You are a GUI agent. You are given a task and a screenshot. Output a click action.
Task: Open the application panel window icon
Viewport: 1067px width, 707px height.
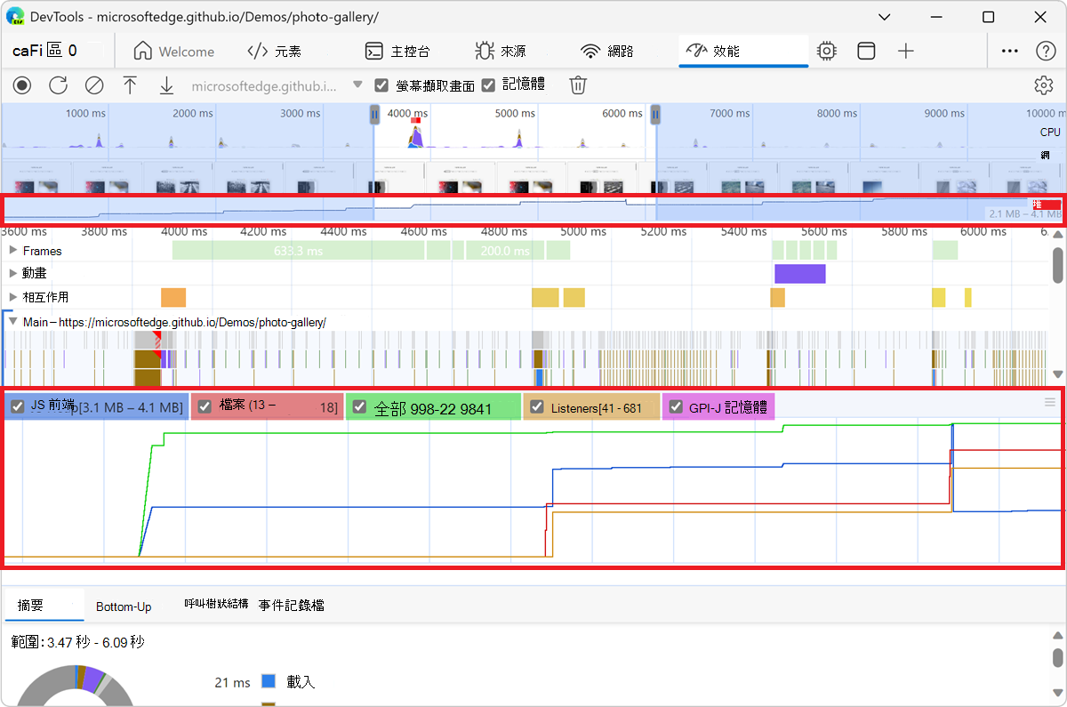coord(866,52)
